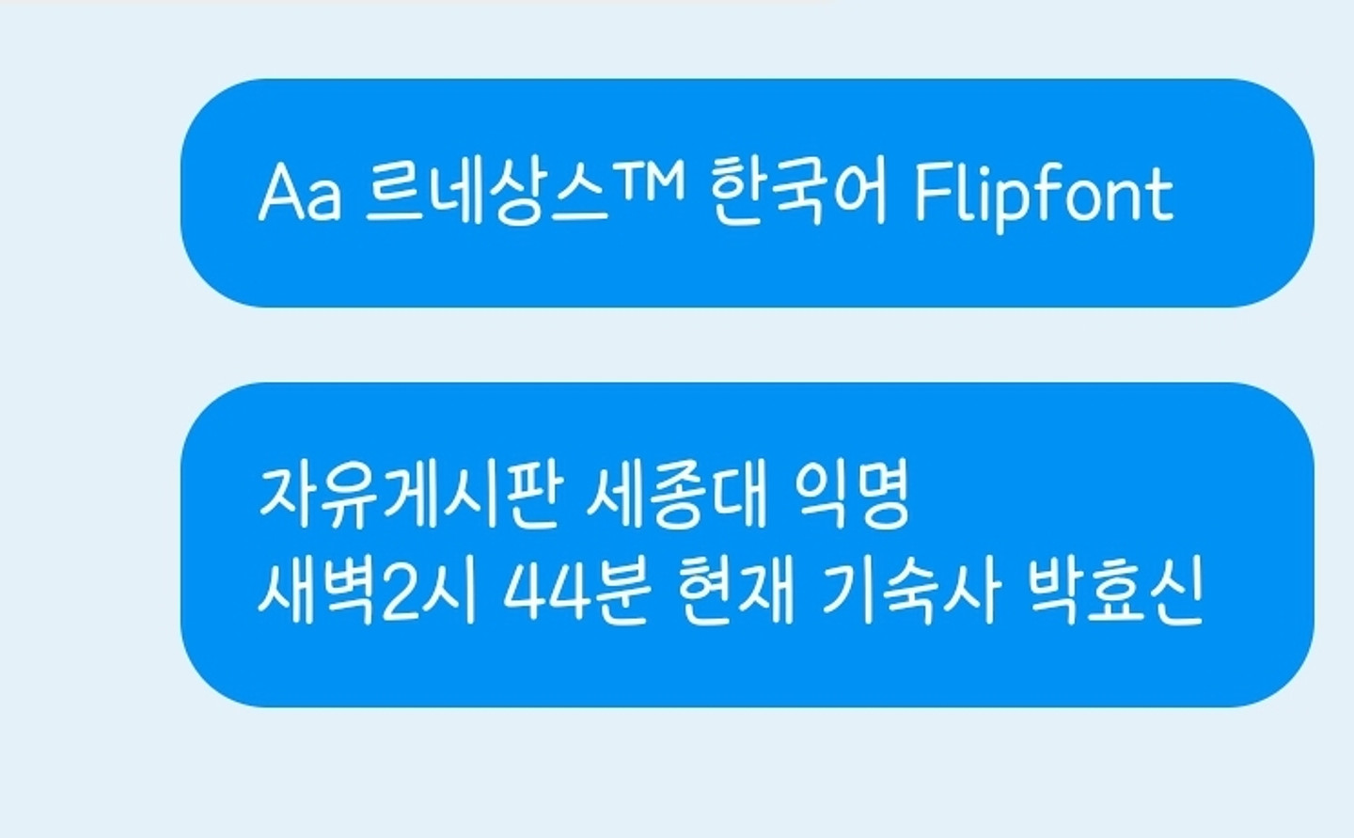This screenshot has width=1354, height=838.
Task: Select the name "박효신"
Action: [1113, 593]
